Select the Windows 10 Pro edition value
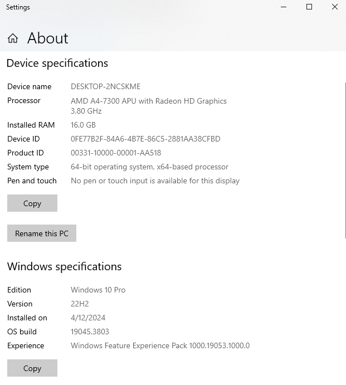 tap(98, 290)
